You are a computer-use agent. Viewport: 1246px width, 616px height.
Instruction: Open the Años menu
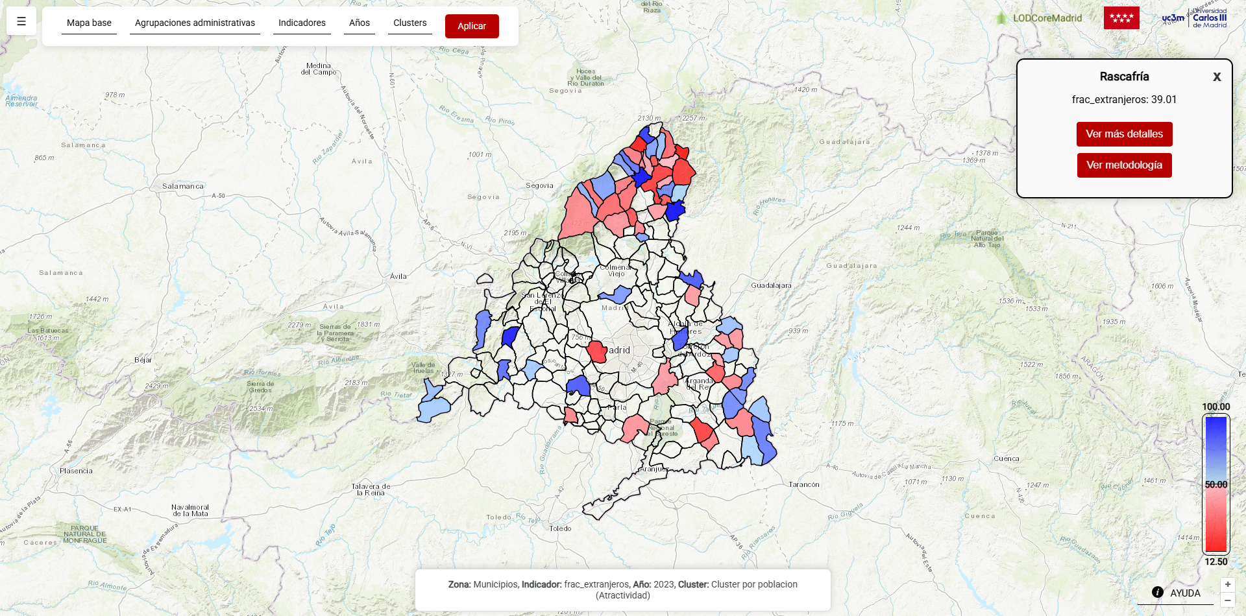360,23
